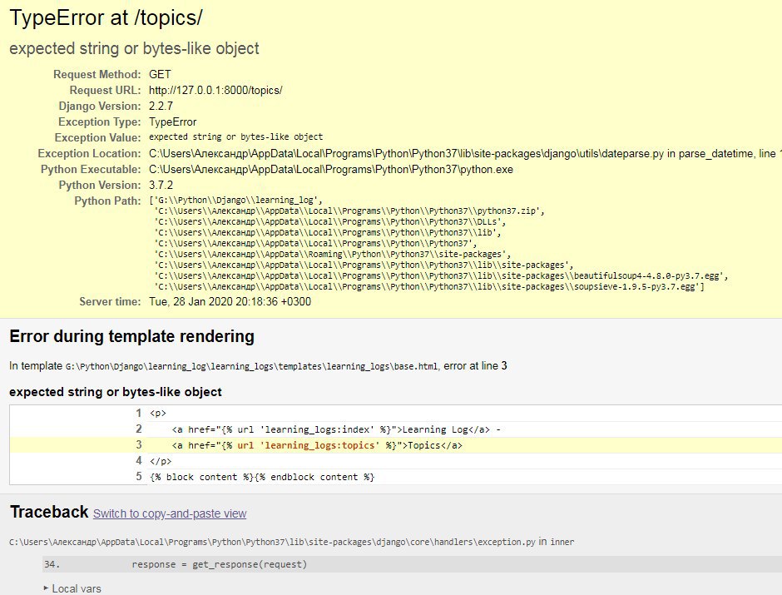Select Django Version value 2.2.7
This screenshot has width=782, height=595.
161,107
